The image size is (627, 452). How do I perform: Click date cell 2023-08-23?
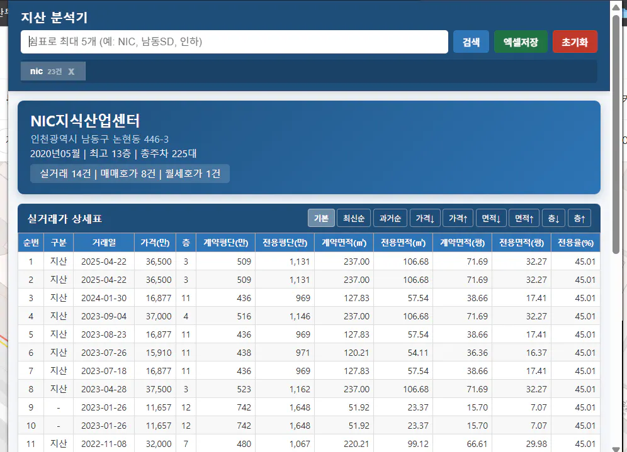(x=104, y=334)
